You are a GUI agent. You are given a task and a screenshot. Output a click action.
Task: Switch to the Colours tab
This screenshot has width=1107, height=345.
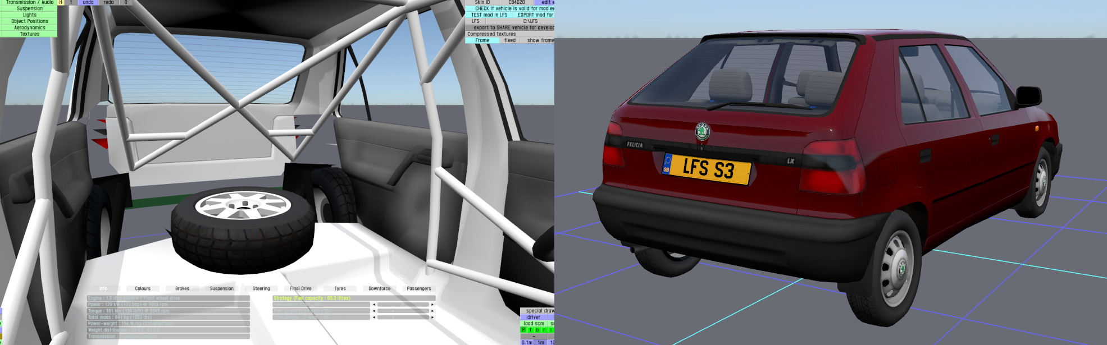(x=143, y=288)
